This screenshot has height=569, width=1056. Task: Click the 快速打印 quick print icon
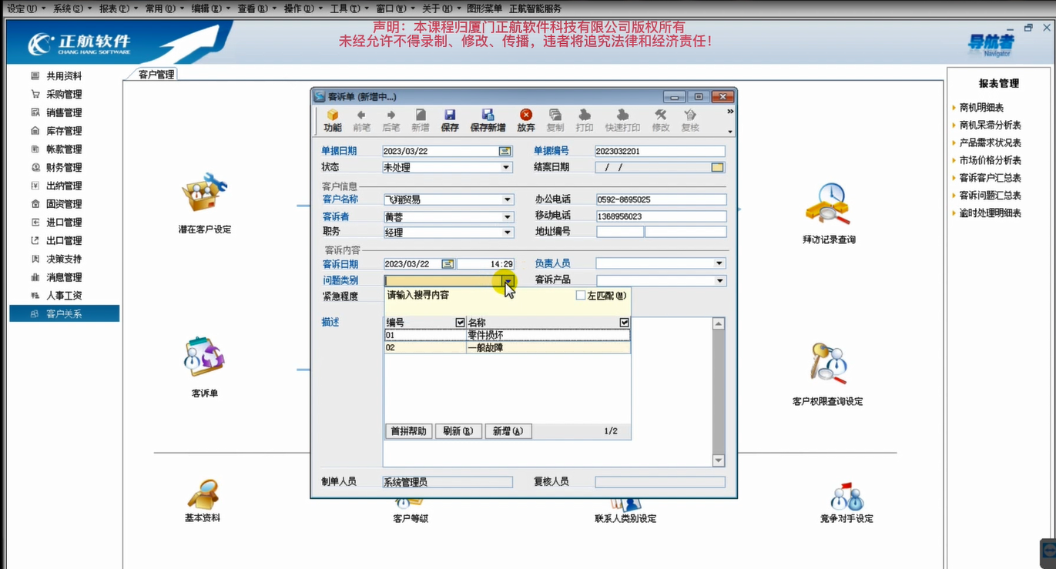[x=622, y=120]
